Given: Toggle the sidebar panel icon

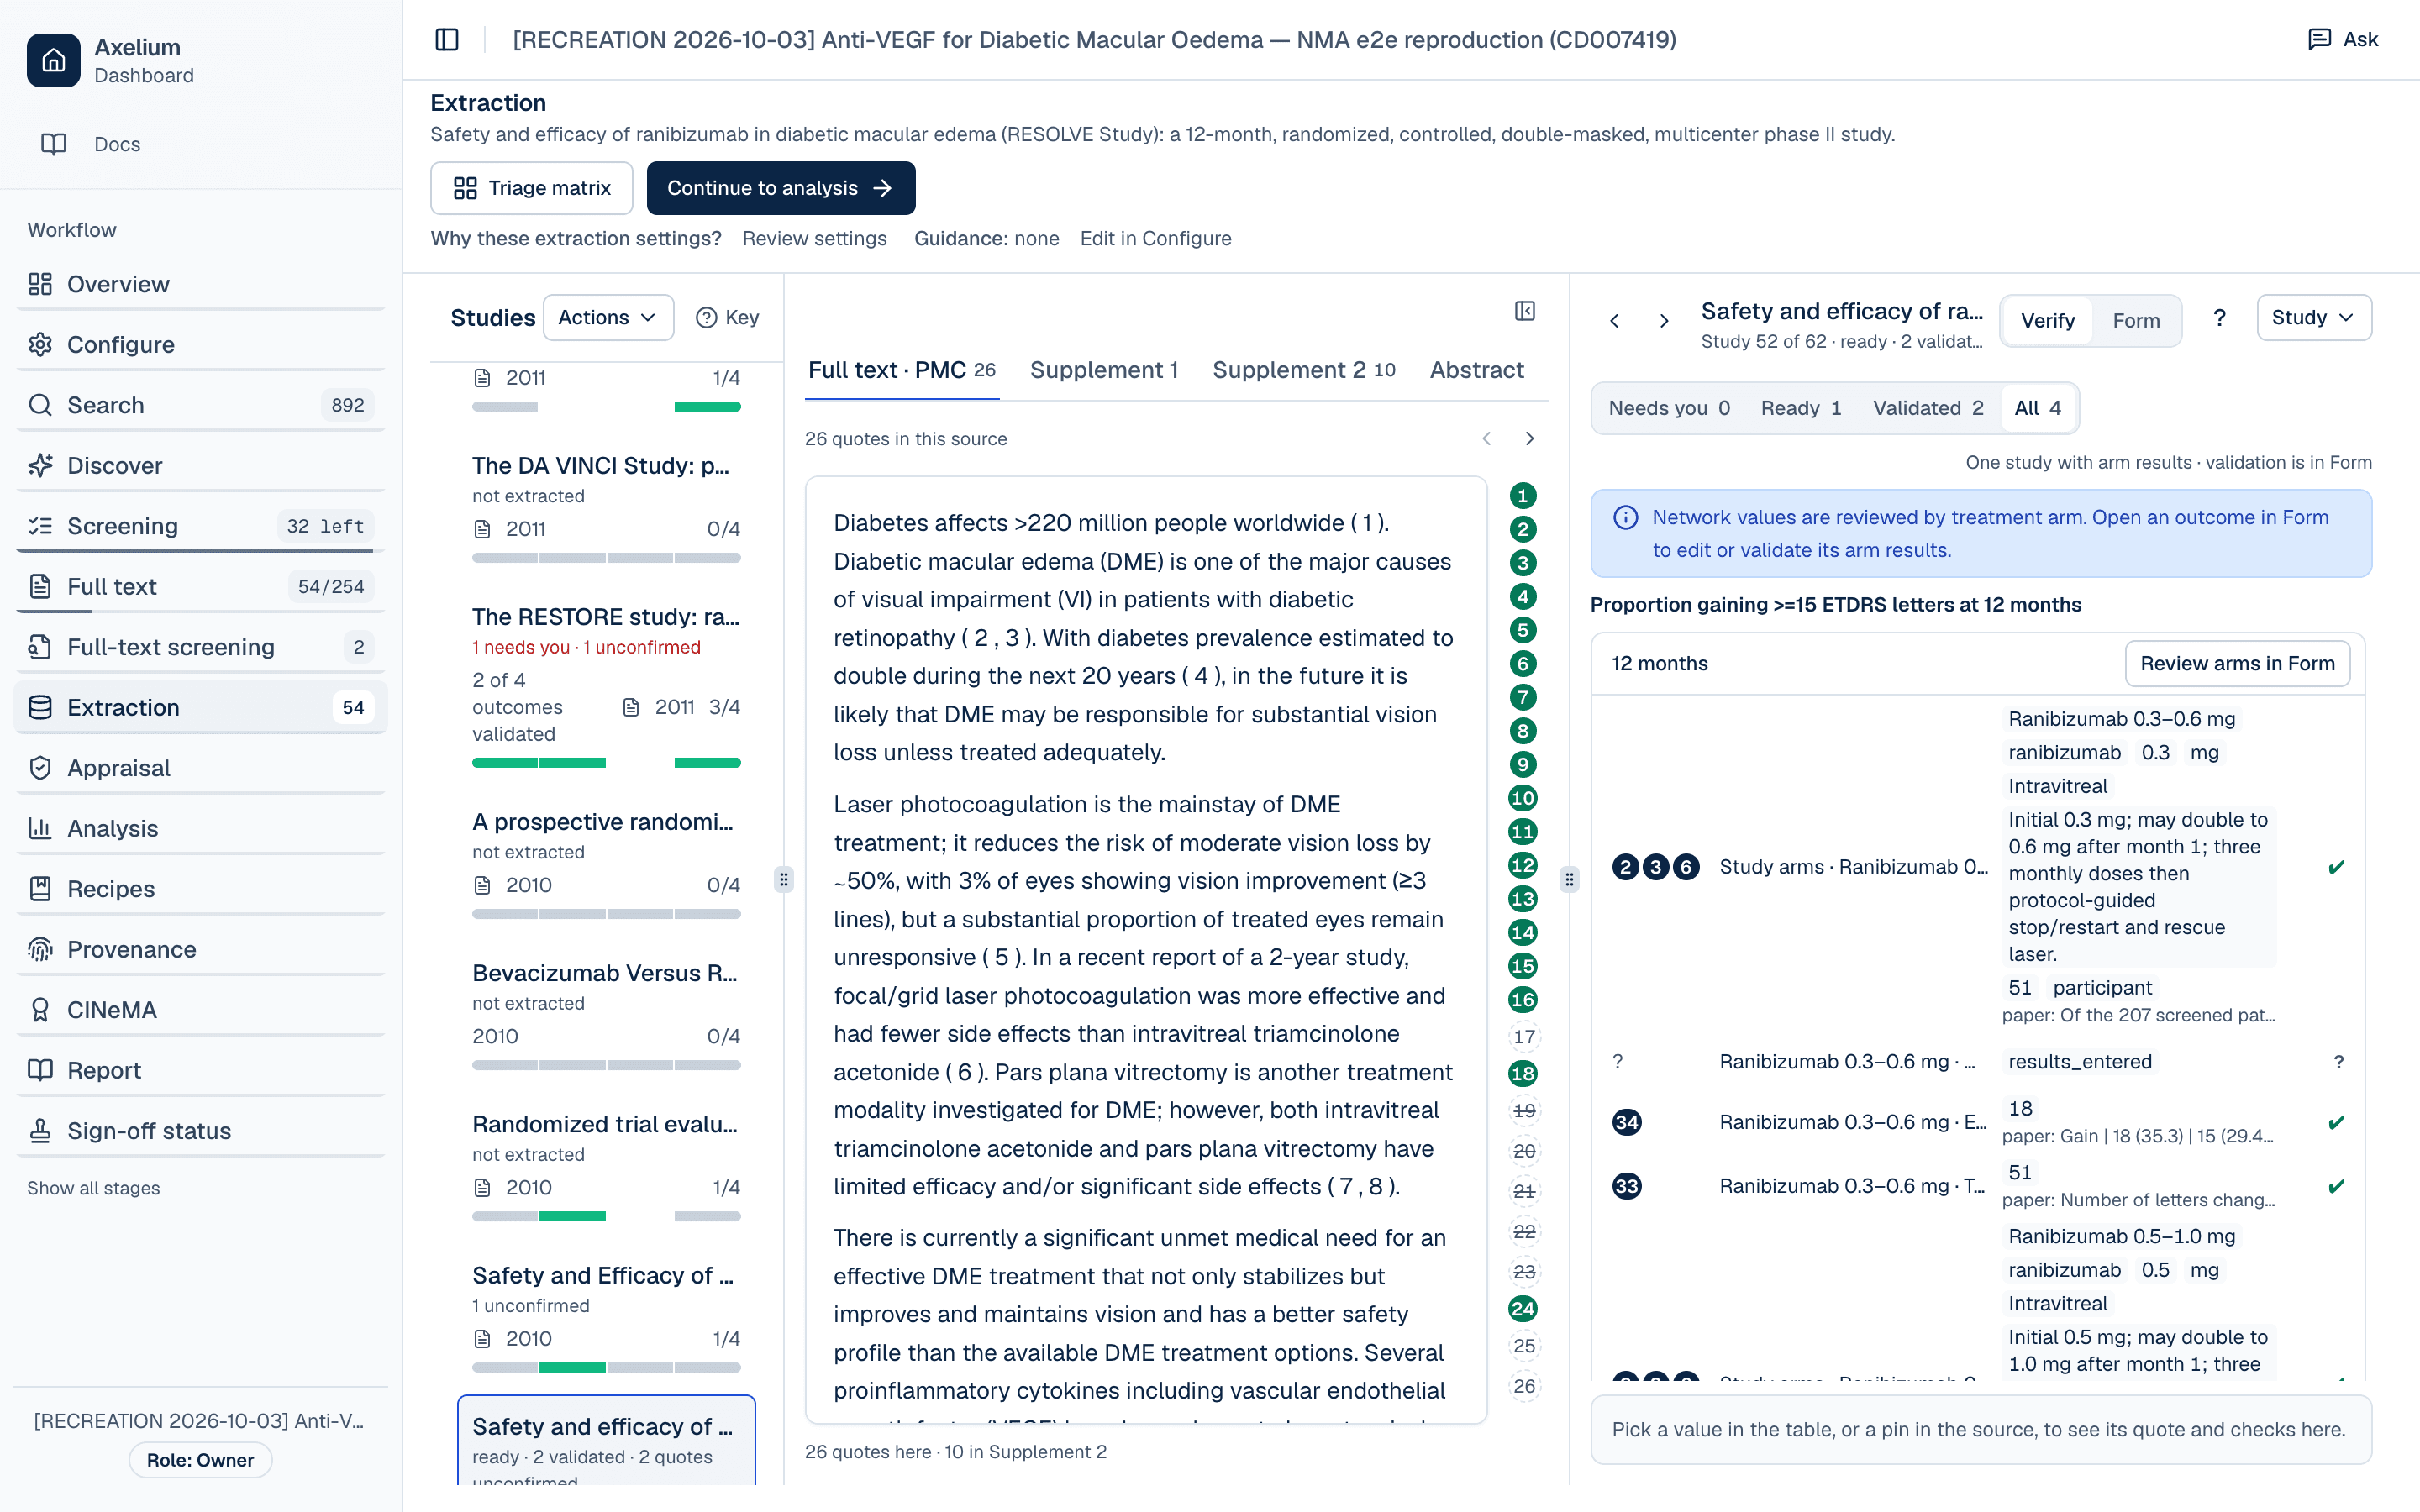Looking at the screenshot, I should click(x=447, y=40).
